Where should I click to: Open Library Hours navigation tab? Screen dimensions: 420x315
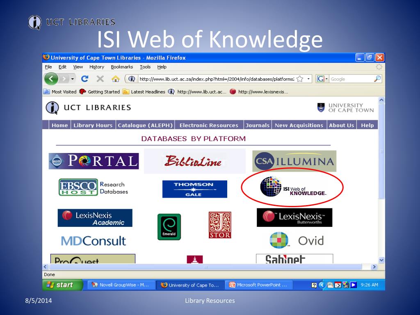click(x=93, y=125)
